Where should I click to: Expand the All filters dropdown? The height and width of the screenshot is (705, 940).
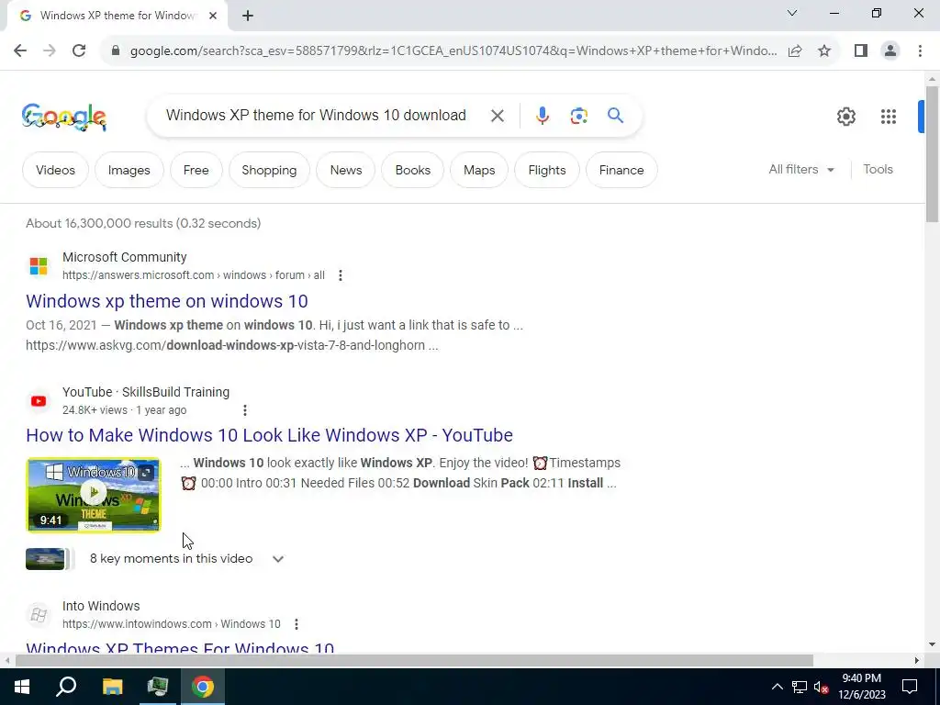(x=800, y=170)
